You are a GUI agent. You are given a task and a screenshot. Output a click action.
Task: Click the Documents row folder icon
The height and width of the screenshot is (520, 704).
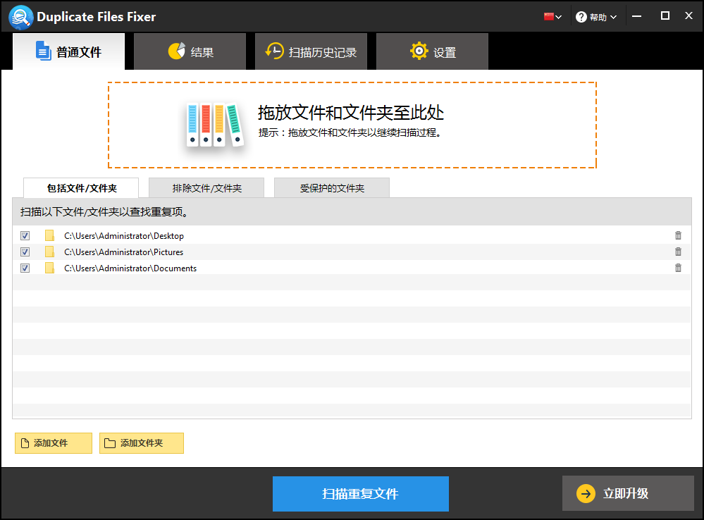pyautogui.click(x=49, y=268)
